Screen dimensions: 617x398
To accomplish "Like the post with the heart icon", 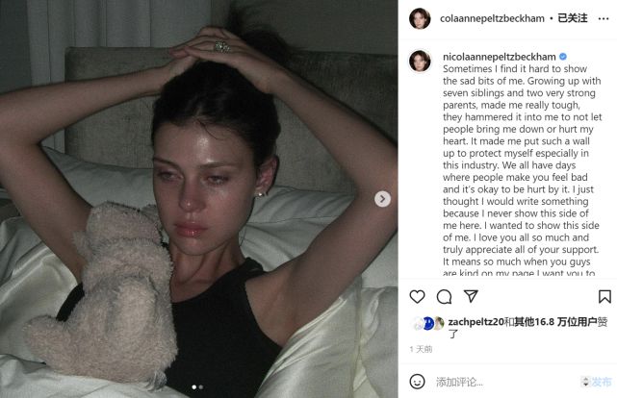I will (x=417, y=296).
